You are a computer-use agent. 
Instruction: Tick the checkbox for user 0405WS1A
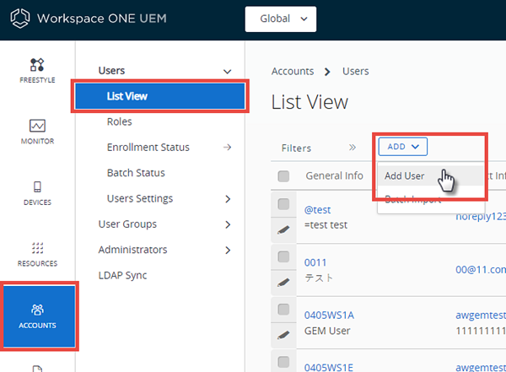point(283,310)
